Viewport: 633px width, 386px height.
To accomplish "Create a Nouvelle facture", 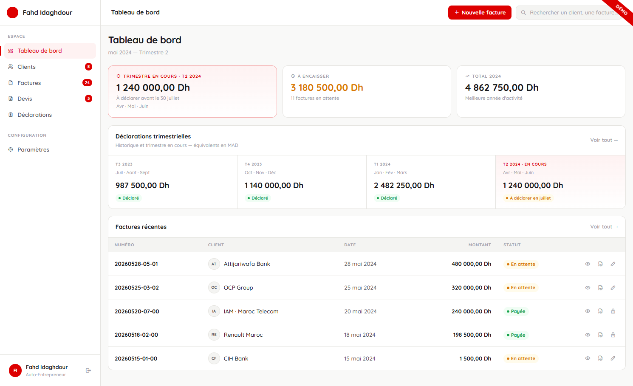I will [480, 13].
